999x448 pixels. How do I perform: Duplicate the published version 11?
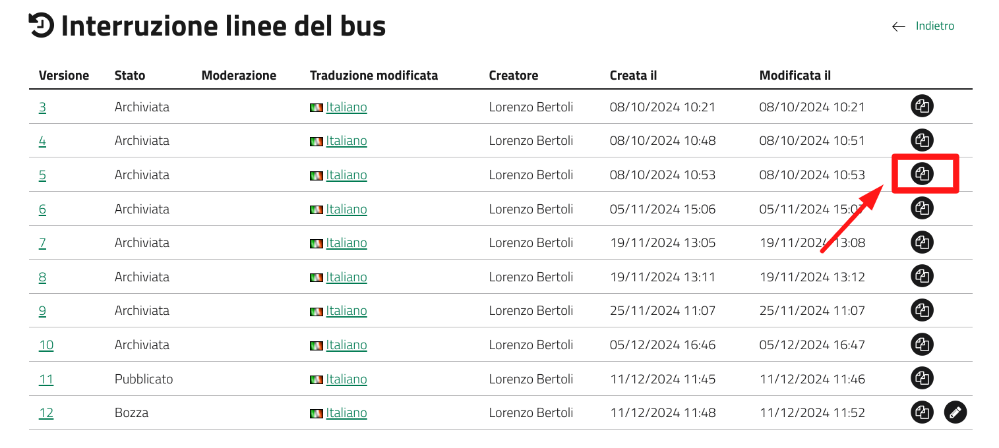(x=923, y=379)
